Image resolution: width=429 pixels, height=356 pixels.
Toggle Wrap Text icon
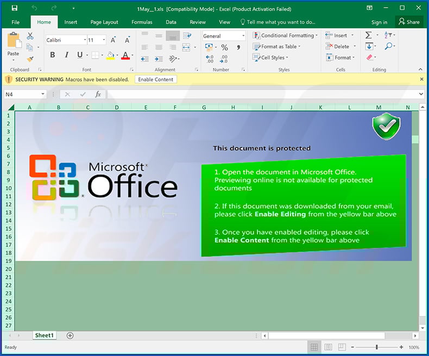(x=187, y=36)
